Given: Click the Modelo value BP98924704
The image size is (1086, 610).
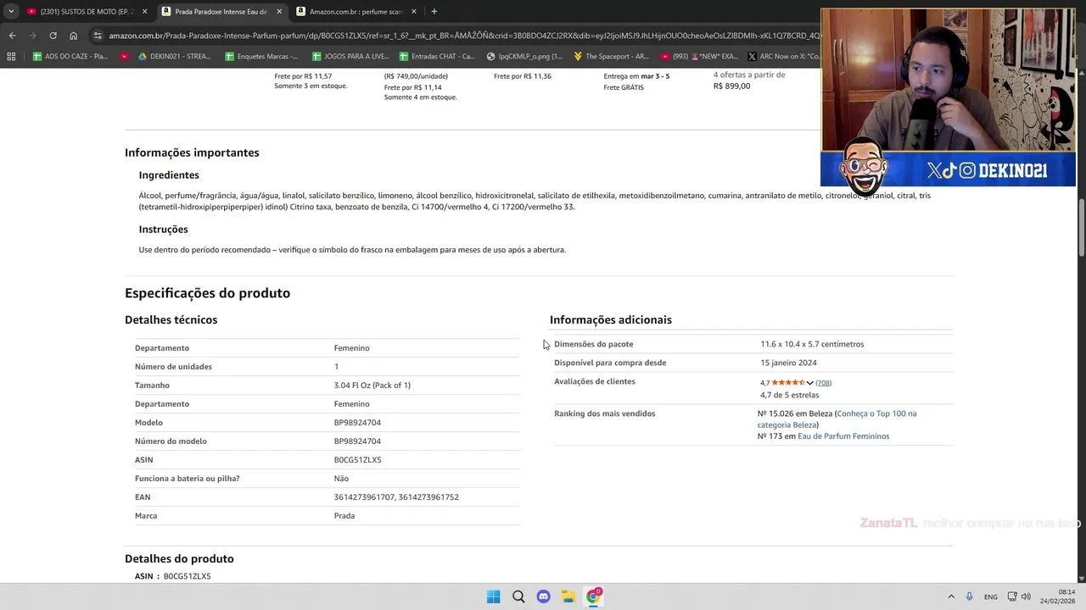Looking at the screenshot, I should [x=357, y=423].
